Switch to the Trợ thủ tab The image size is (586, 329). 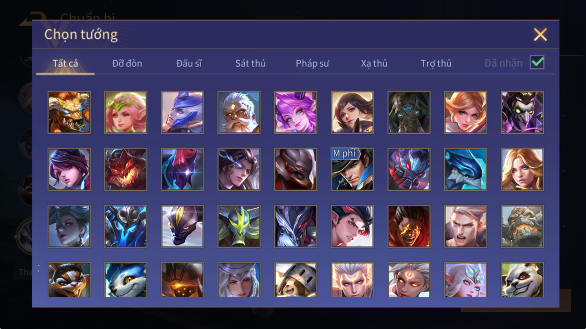click(x=436, y=63)
